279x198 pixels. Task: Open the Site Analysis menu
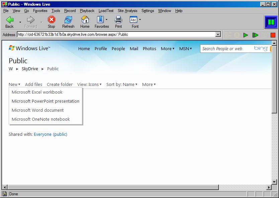pyautogui.click(x=127, y=11)
